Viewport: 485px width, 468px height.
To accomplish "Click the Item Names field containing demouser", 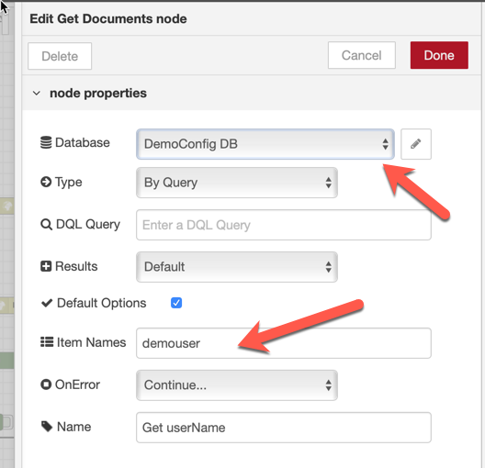I will (x=284, y=343).
